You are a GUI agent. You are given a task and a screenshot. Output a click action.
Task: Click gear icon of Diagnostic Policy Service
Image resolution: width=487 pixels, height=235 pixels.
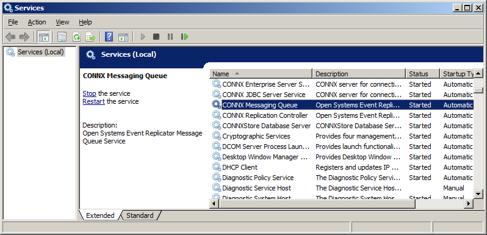point(216,178)
